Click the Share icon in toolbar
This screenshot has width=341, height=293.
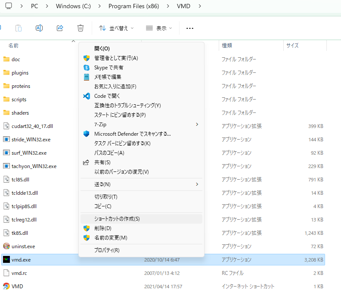(x=60, y=28)
